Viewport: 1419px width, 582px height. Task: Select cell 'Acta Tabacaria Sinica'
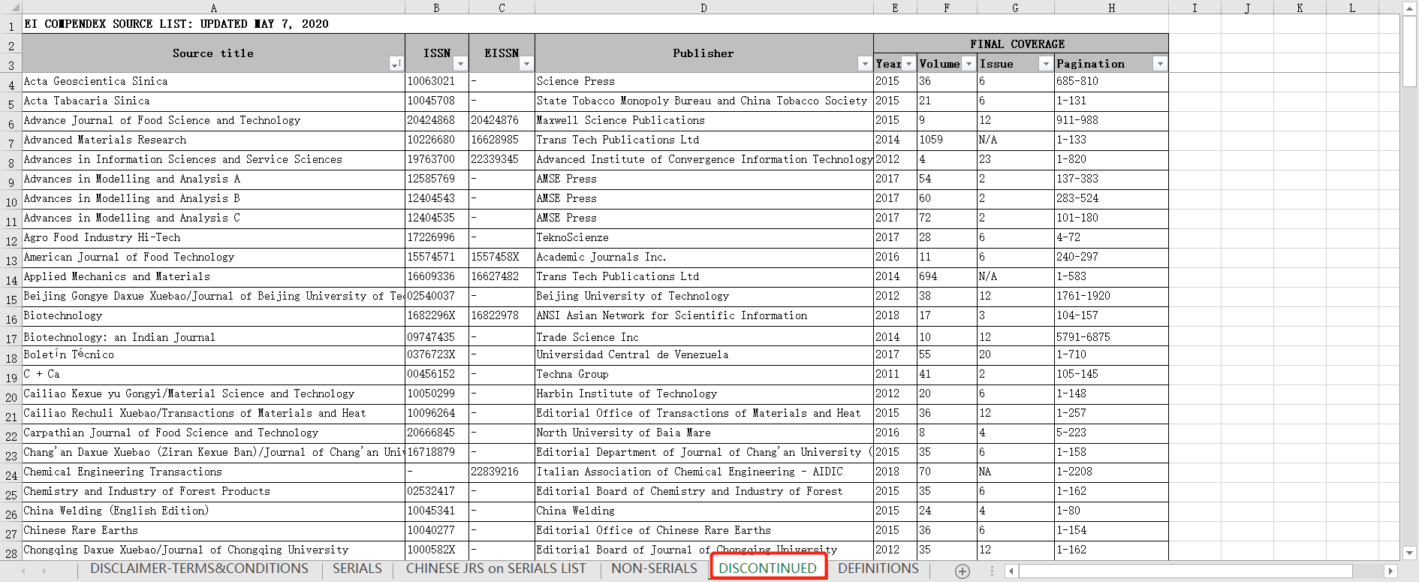pyautogui.click(x=213, y=101)
